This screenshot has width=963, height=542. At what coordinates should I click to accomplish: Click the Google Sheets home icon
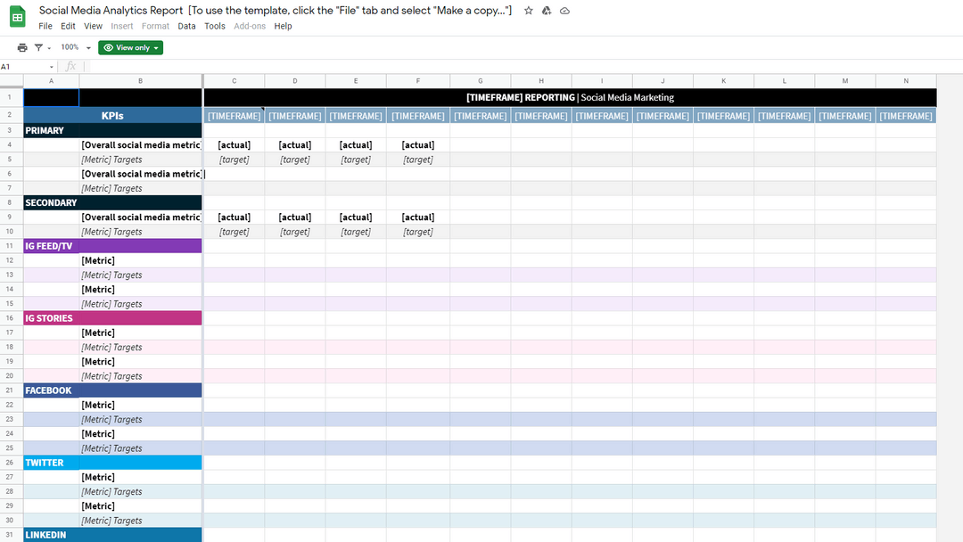point(17,16)
